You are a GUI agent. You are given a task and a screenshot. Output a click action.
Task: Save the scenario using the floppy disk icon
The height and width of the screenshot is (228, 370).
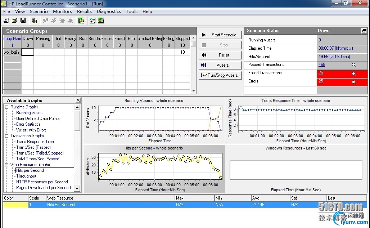pyautogui.click(x=23, y=21)
